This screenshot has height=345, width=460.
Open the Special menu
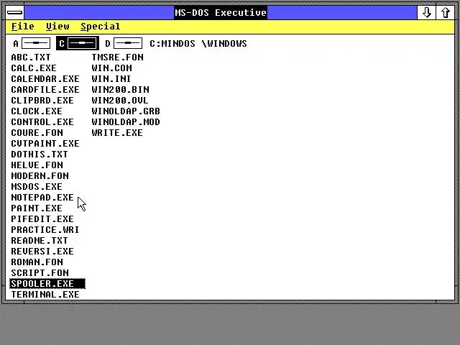[101, 27]
